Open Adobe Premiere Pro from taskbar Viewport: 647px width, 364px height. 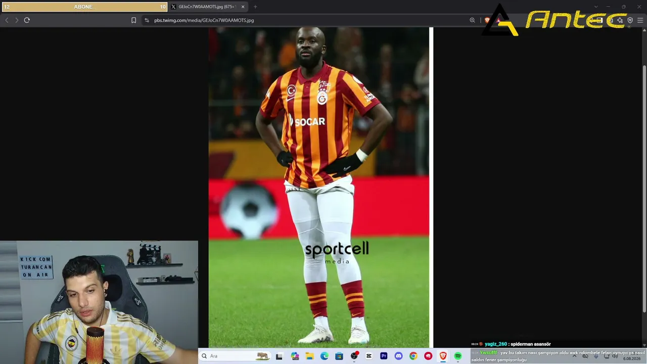click(384, 356)
